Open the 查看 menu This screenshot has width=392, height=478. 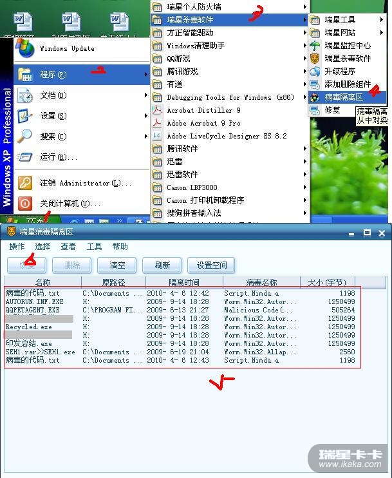click(x=68, y=246)
